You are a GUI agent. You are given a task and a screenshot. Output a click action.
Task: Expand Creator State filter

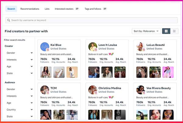[x=20, y=73]
